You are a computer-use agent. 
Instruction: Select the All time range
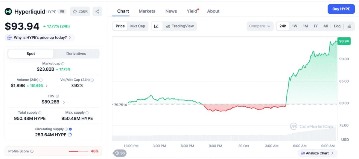coord(325,26)
